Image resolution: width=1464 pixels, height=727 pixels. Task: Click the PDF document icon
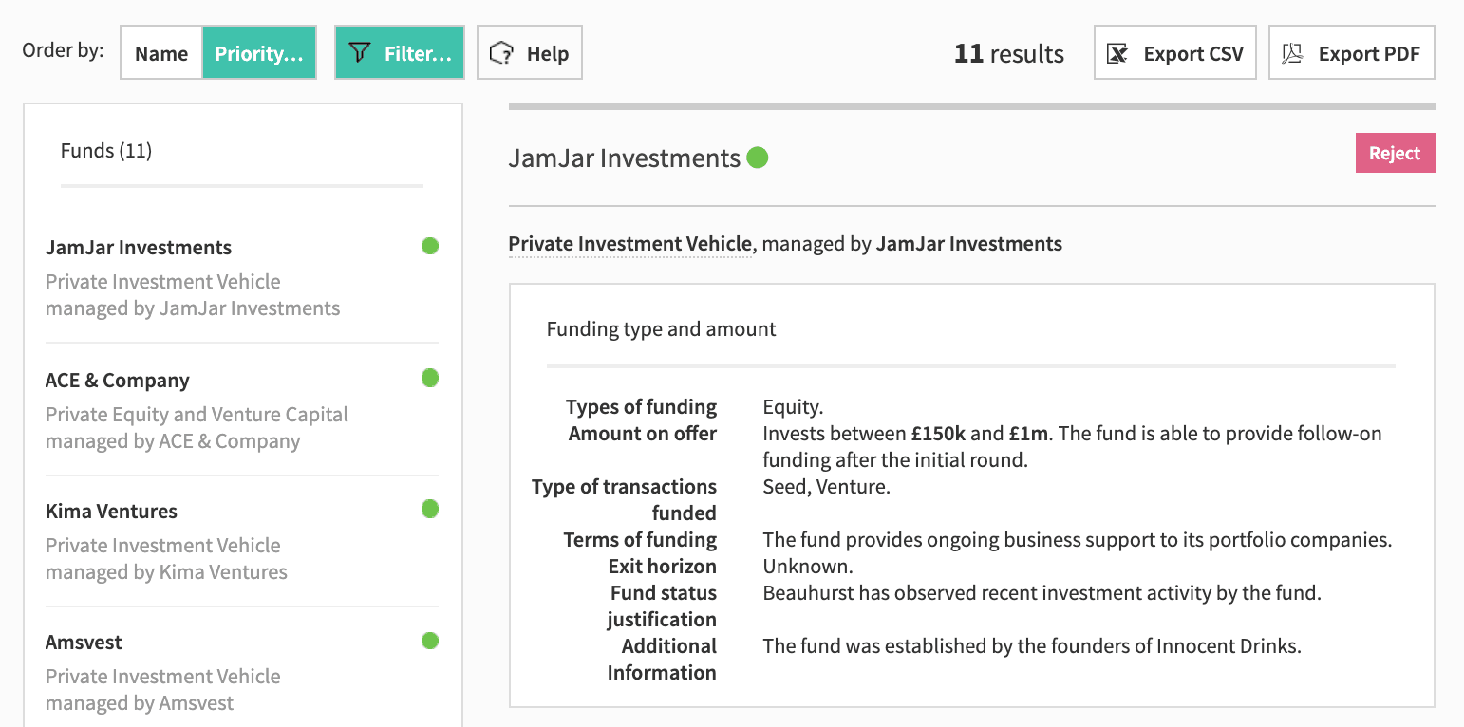click(x=1292, y=53)
